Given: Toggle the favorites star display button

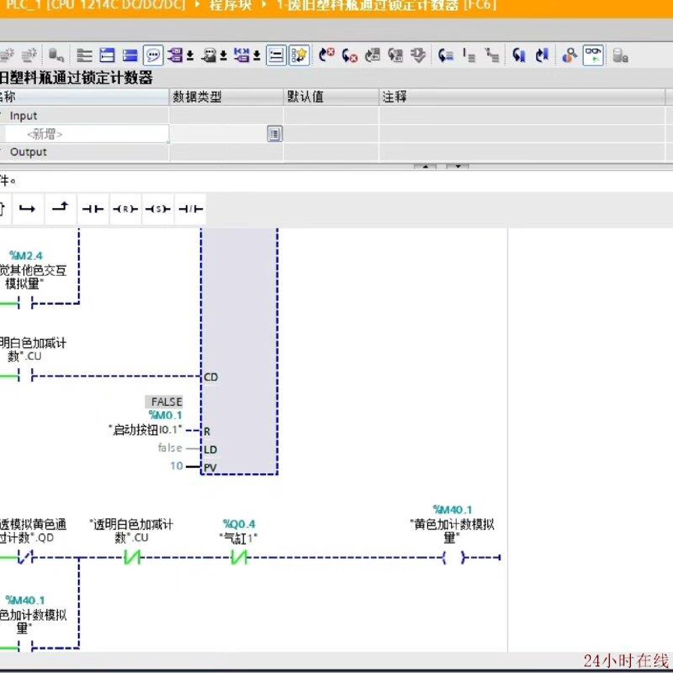Looking at the screenshot, I should pos(299,56).
